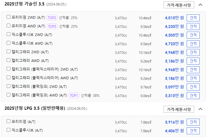Click 견적 for the 4,015만 원 trim
This screenshot has height=138, width=208.
point(193,18)
